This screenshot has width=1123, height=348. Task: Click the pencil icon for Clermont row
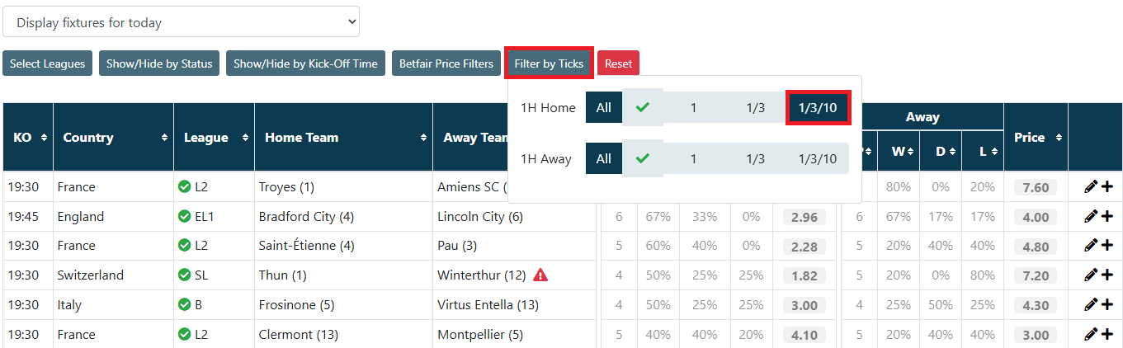[1091, 334]
